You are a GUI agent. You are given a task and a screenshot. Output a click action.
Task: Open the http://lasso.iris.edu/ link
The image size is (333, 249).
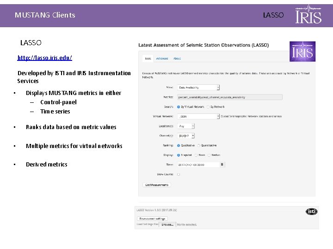(x=44, y=58)
